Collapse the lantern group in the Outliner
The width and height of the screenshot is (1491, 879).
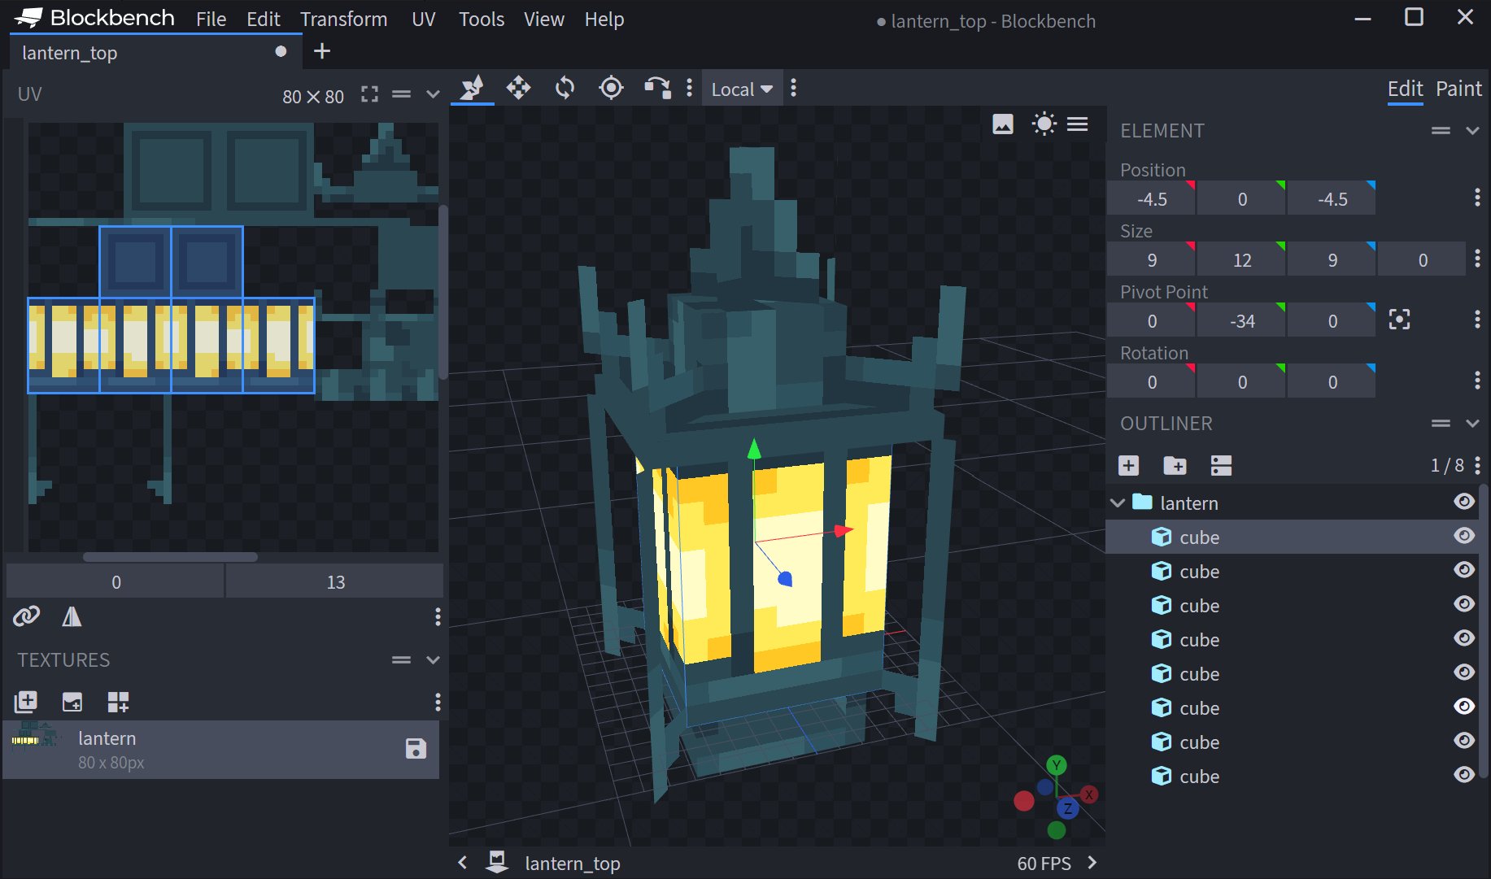pyautogui.click(x=1117, y=503)
